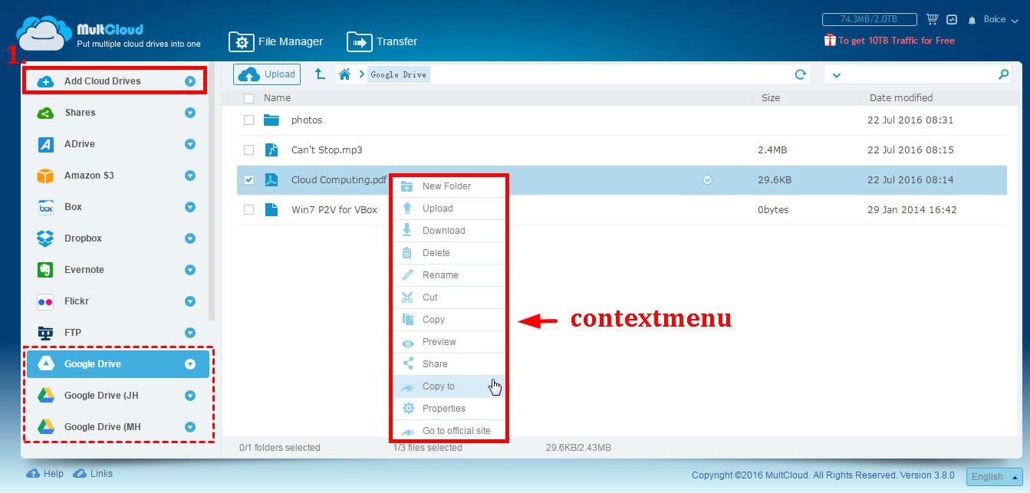
Task: Click the Can't Stop.mp3 music icon
Action: 271,150
